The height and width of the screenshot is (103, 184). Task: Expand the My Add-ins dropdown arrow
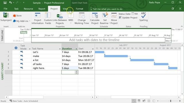[x=30, y=21]
